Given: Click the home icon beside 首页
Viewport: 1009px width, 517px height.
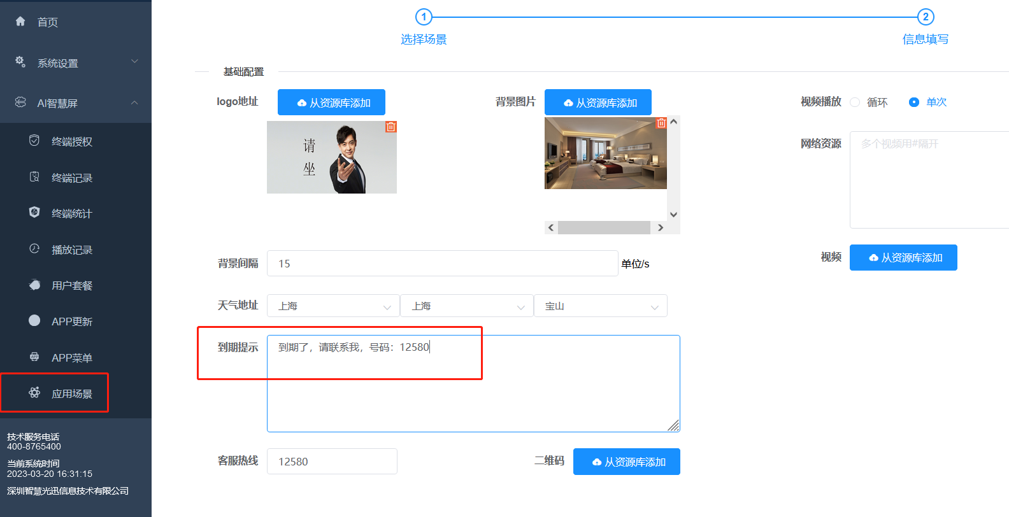Looking at the screenshot, I should (x=20, y=22).
